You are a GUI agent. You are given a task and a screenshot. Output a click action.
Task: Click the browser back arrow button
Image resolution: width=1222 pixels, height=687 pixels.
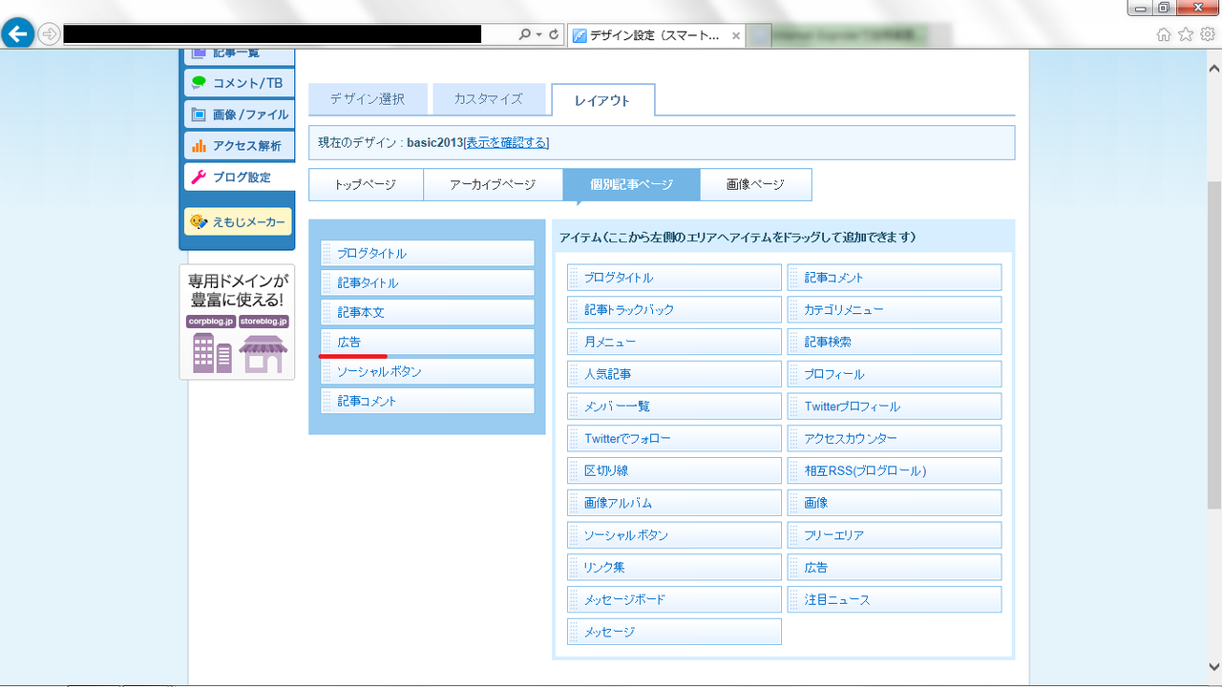tap(17, 34)
